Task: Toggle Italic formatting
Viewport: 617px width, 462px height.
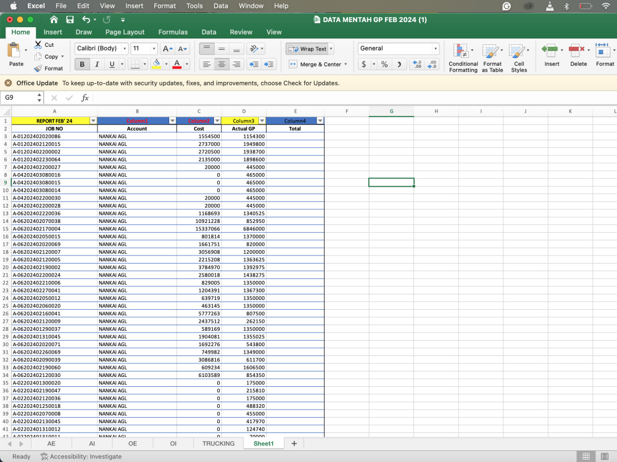Action: 97,64
